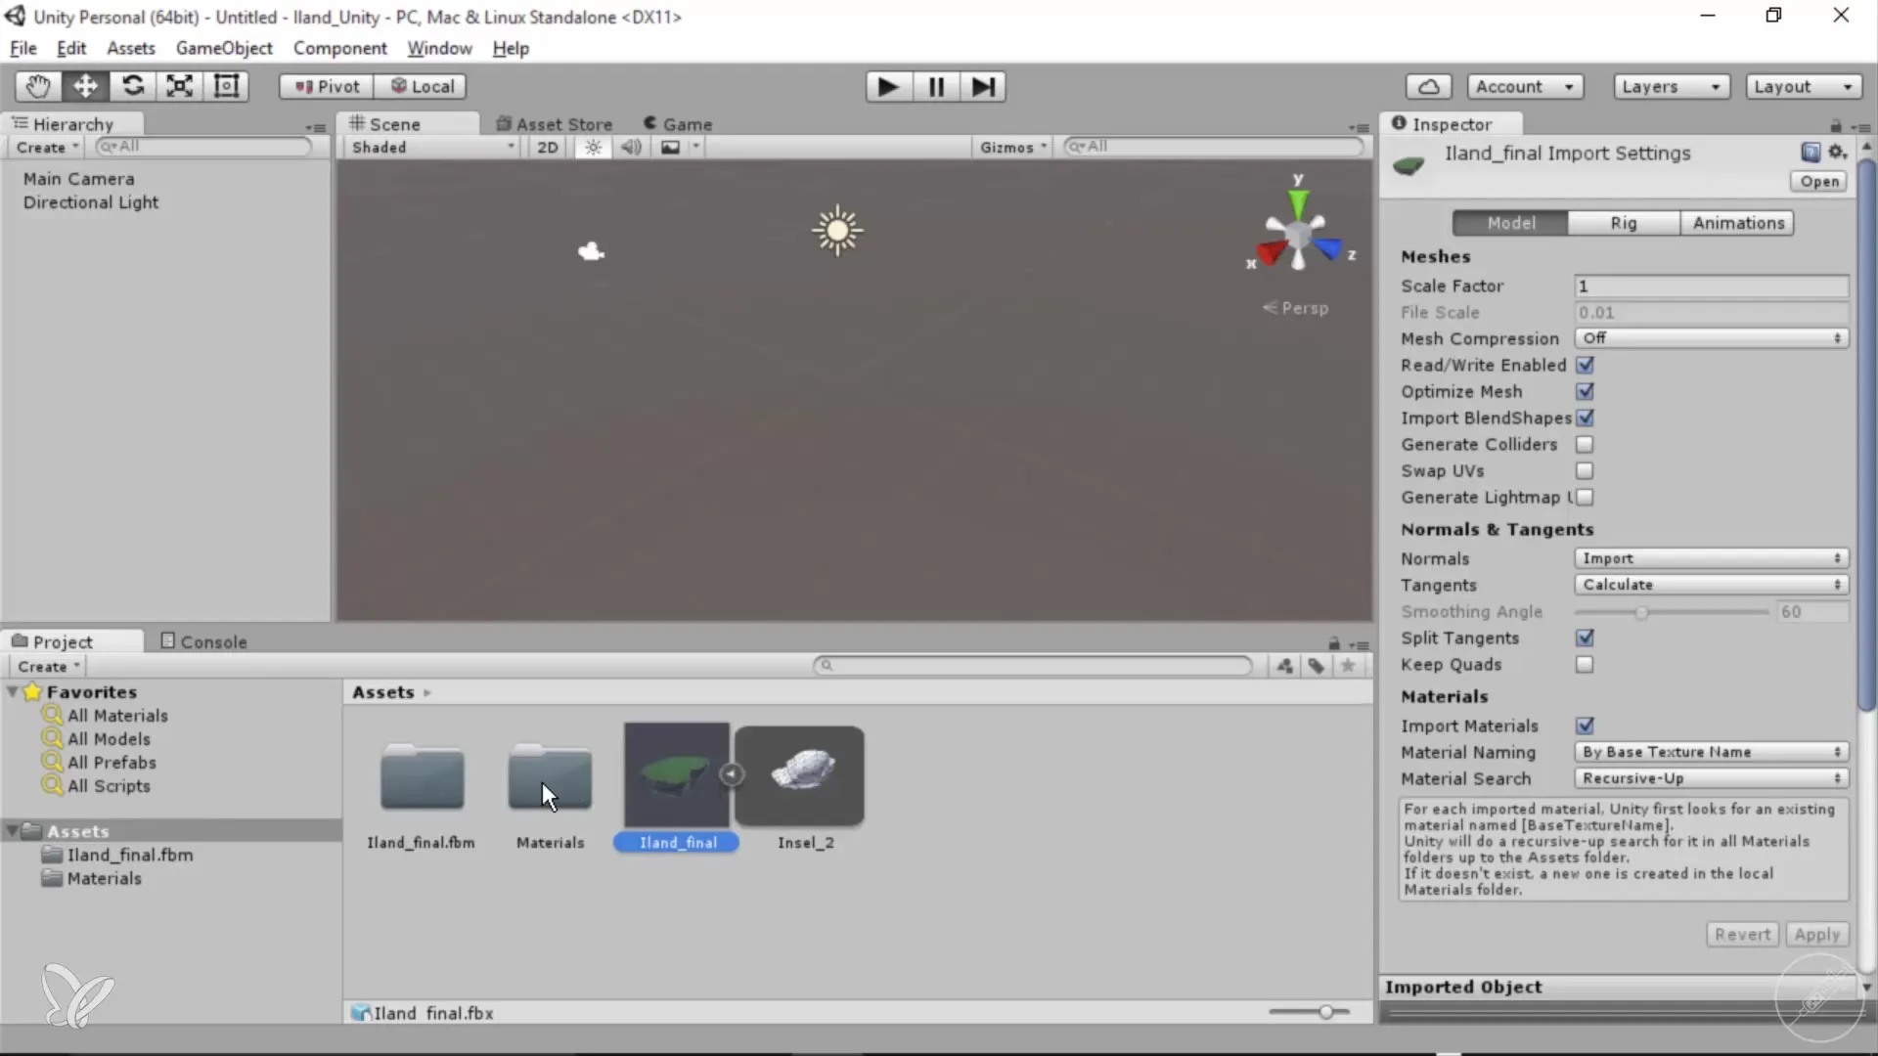Image resolution: width=1878 pixels, height=1056 pixels.
Task: Save search star icon
Action: pos(1348,666)
